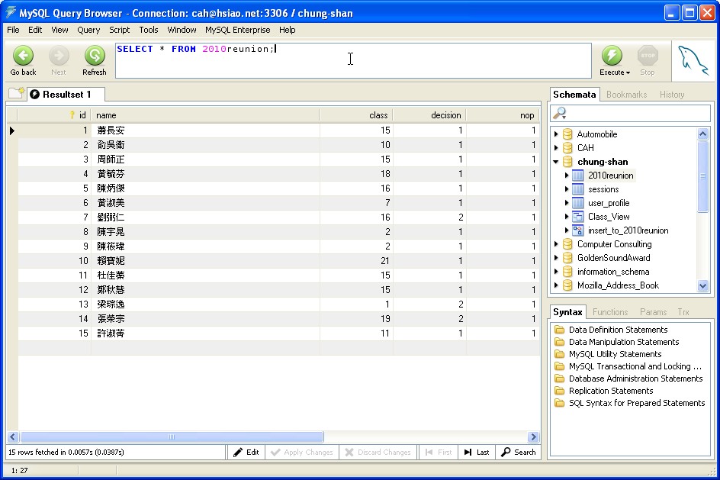This screenshot has height=480, width=720.
Task: Collapse the chung-shan schema node
Action: point(556,162)
